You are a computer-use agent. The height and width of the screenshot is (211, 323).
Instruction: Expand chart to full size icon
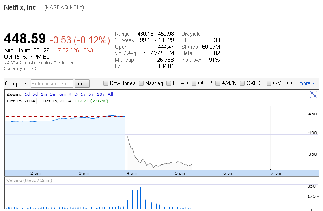tap(314, 95)
